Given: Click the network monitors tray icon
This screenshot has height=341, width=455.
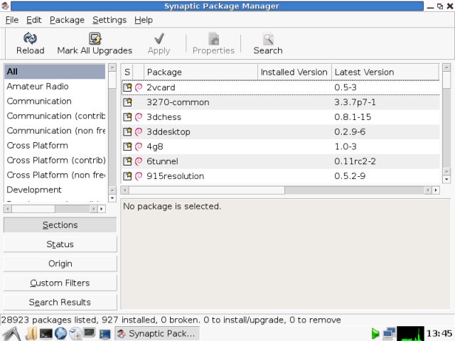Looking at the screenshot, I should coord(389,334).
